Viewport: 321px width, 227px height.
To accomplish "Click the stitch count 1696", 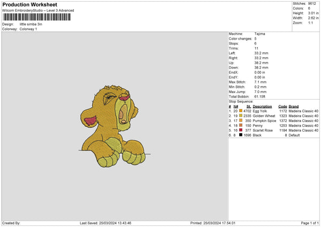I will [247, 135].
